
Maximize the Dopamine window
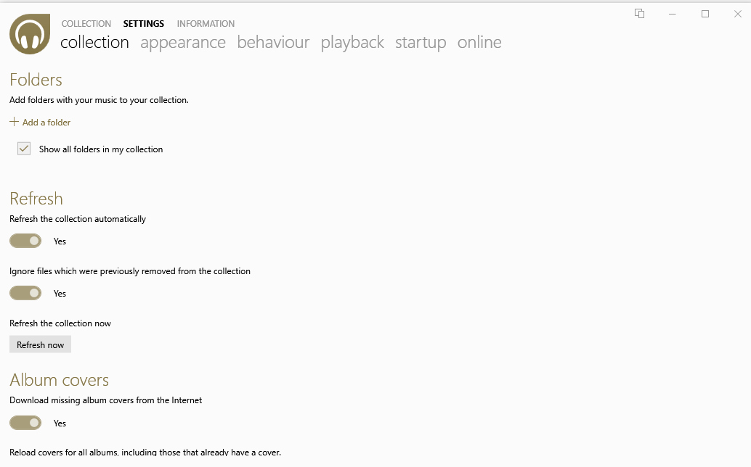pyautogui.click(x=705, y=14)
